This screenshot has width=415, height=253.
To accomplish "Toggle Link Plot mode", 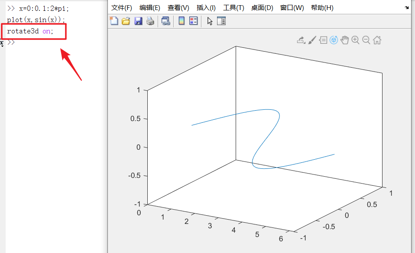I will (x=165, y=21).
